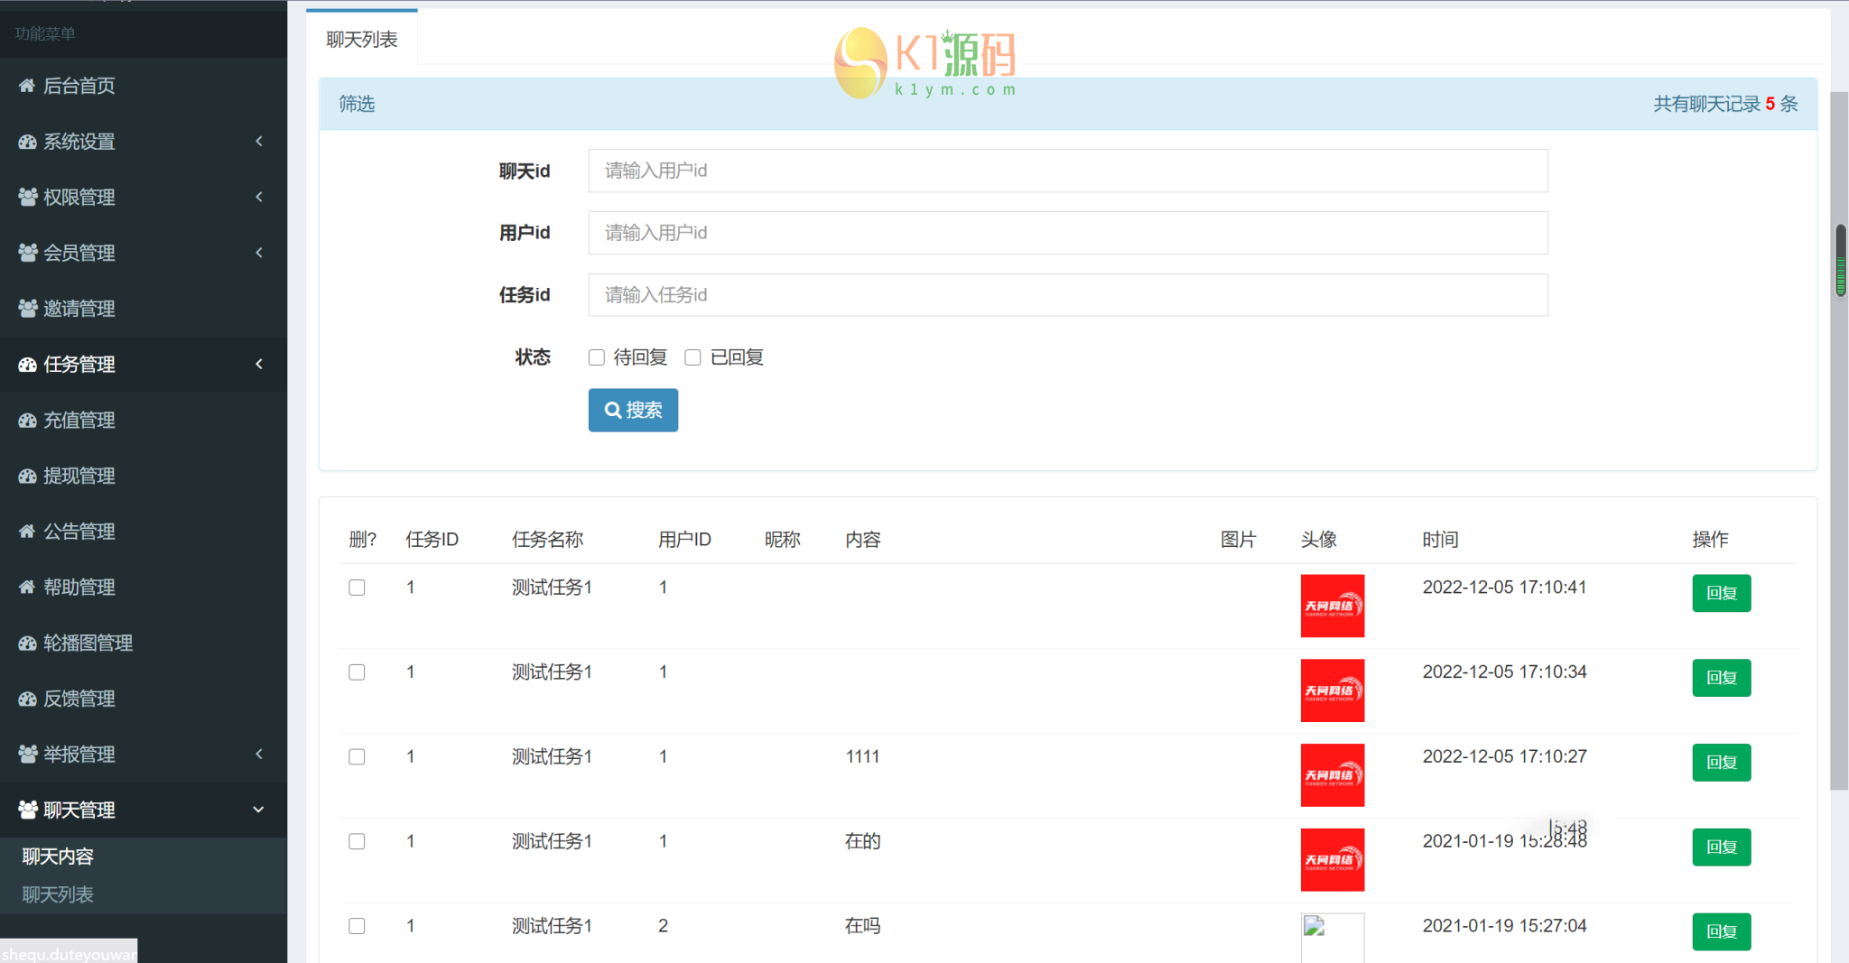This screenshot has width=1849, height=963.
Task: Click the dashboard icon beside 充值管理
Action: [x=27, y=421]
